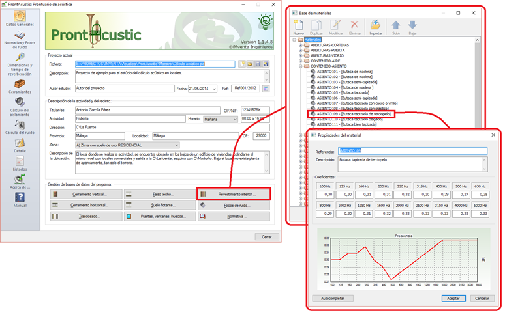Screen dimensions: 505x317
Task: Click the Revestimiento interior button
Action: click(234, 195)
